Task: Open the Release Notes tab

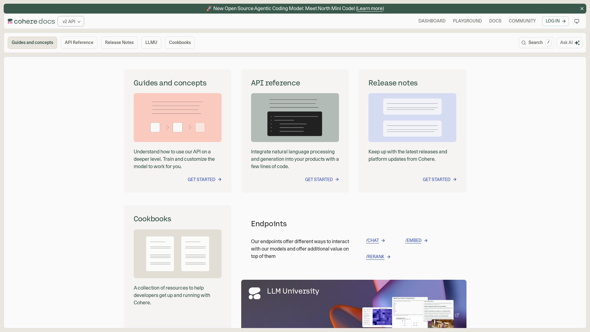Action: tap(119, 43)
